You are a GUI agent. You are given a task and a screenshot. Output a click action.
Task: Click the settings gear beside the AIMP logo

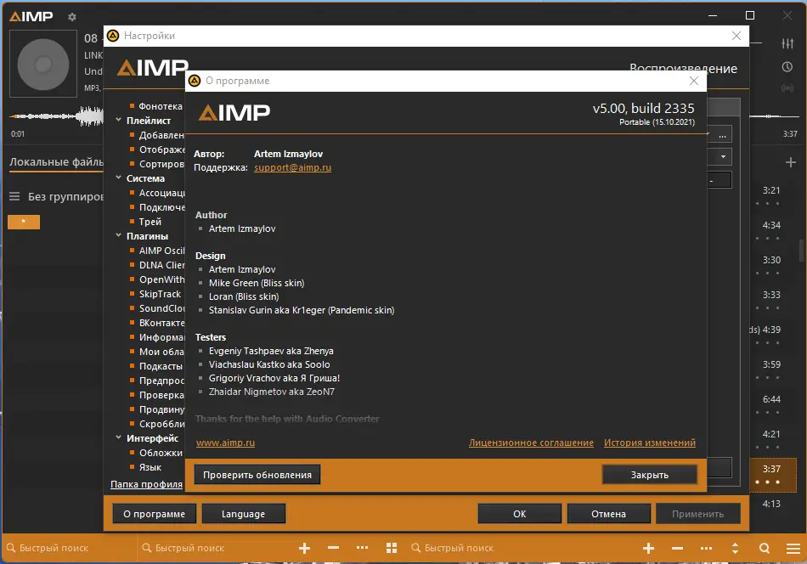click(x=72, y=15)
